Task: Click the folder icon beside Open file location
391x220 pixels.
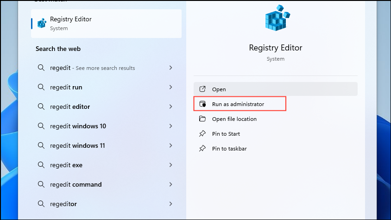Action: [202, 119]
